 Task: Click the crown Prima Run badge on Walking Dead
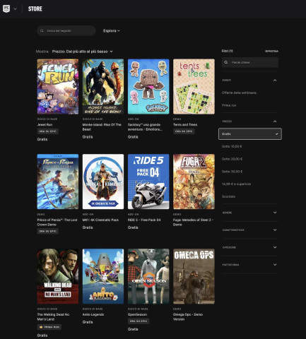[x=49, y=327]
